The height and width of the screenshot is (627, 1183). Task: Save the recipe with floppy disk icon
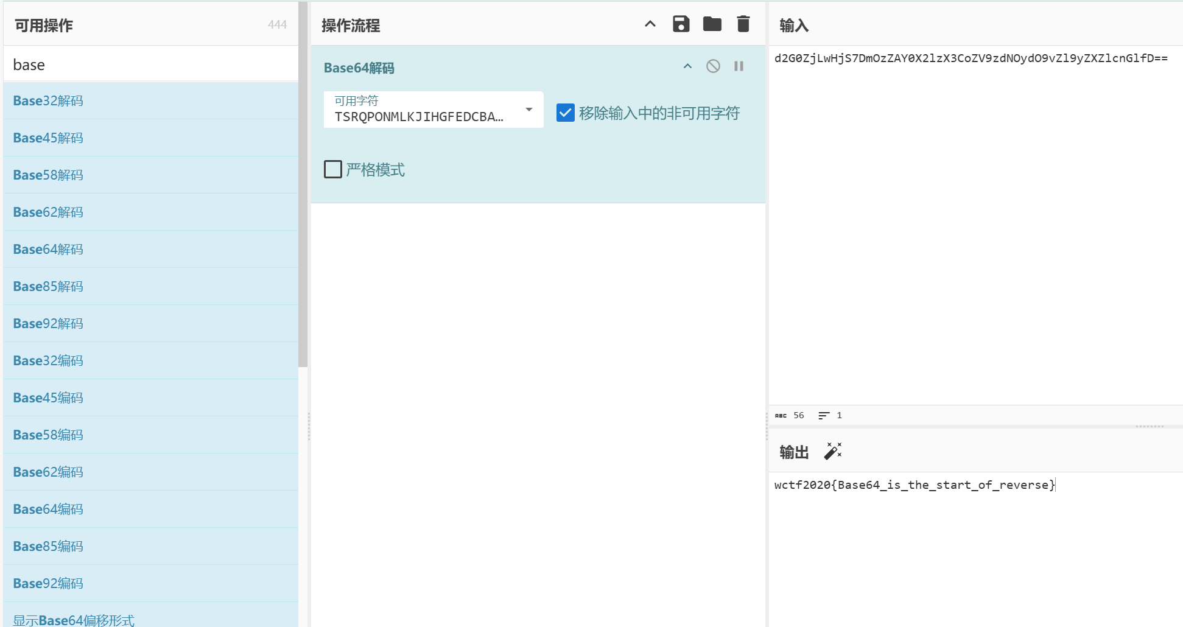tap(681, 24)
